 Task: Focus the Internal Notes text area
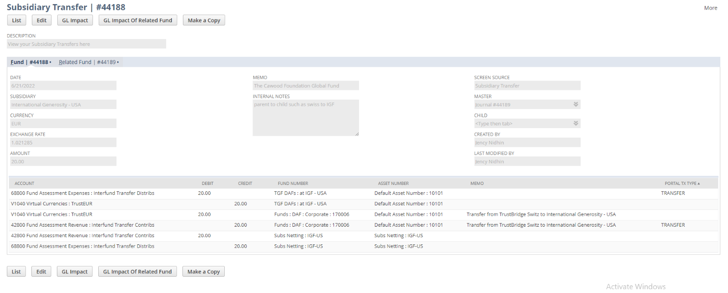click(x=306, y=118)
